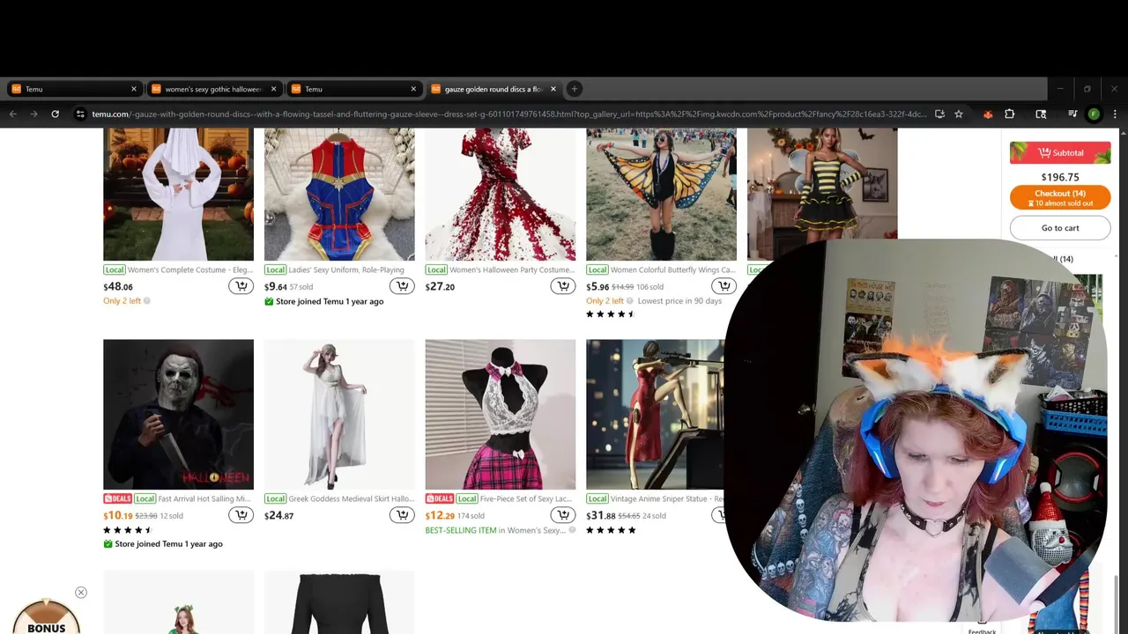The width and height of the screenshot is (1128, 634).
Task: Click the info icon beside Only 2 left under $48.06
Action: point(147,301)
